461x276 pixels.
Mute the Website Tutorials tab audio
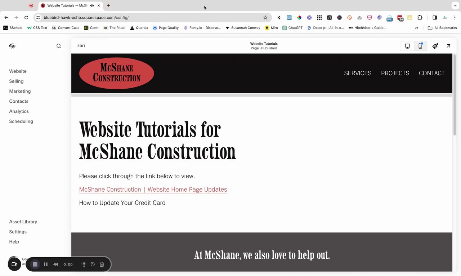(x=92, y=5)
